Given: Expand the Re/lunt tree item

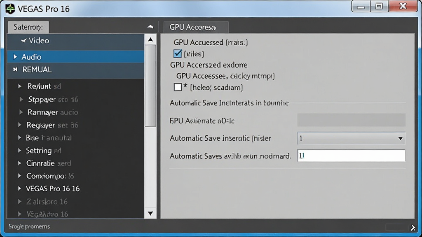Looking at the screenshot, I should 20,86.
